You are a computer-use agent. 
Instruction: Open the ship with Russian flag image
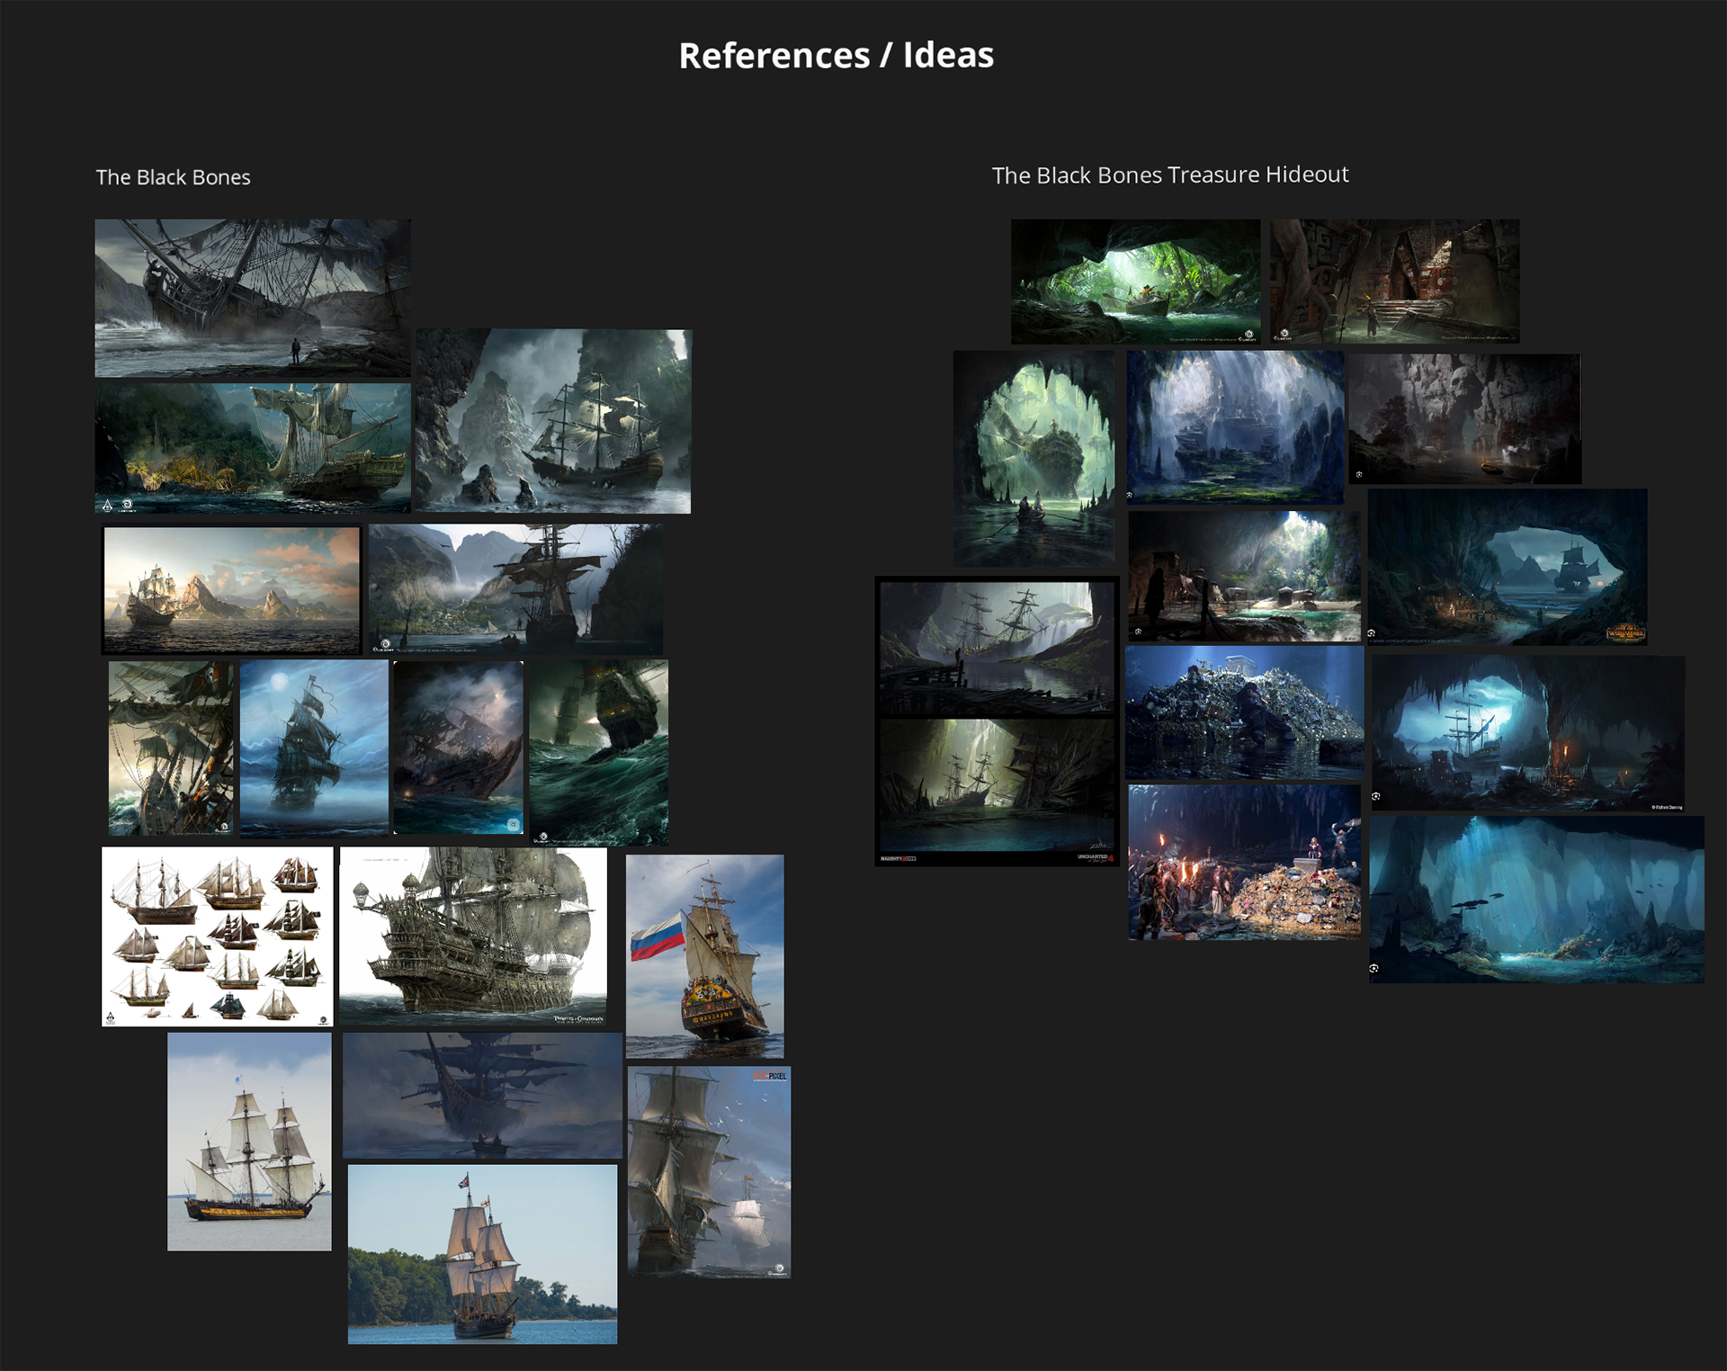pos(704,955)
